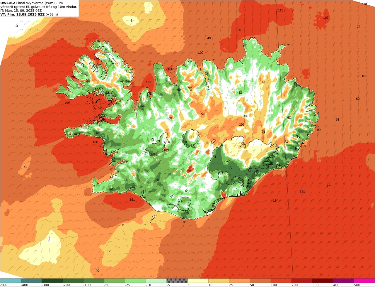Click the map value "99" off the east coast
The height and width of the screenshot is (287, 375).
pos(319,130)
